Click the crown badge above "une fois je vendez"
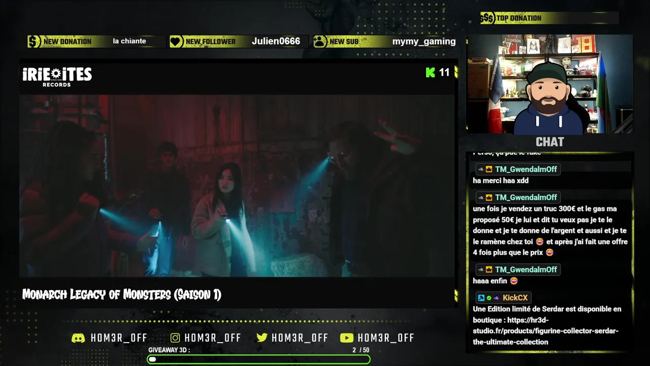 pyautogui.click(x=489, y=198)
